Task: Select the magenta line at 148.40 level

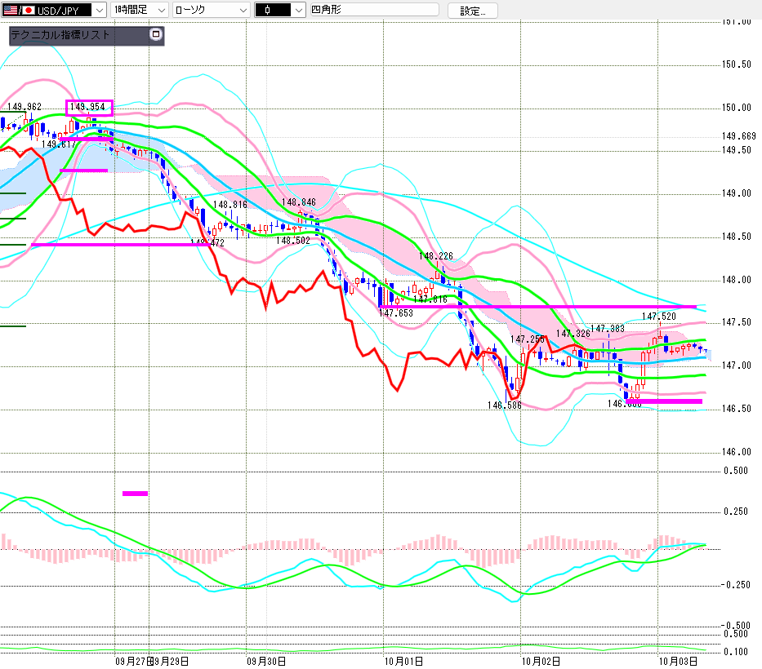Action: pos(114,244)
